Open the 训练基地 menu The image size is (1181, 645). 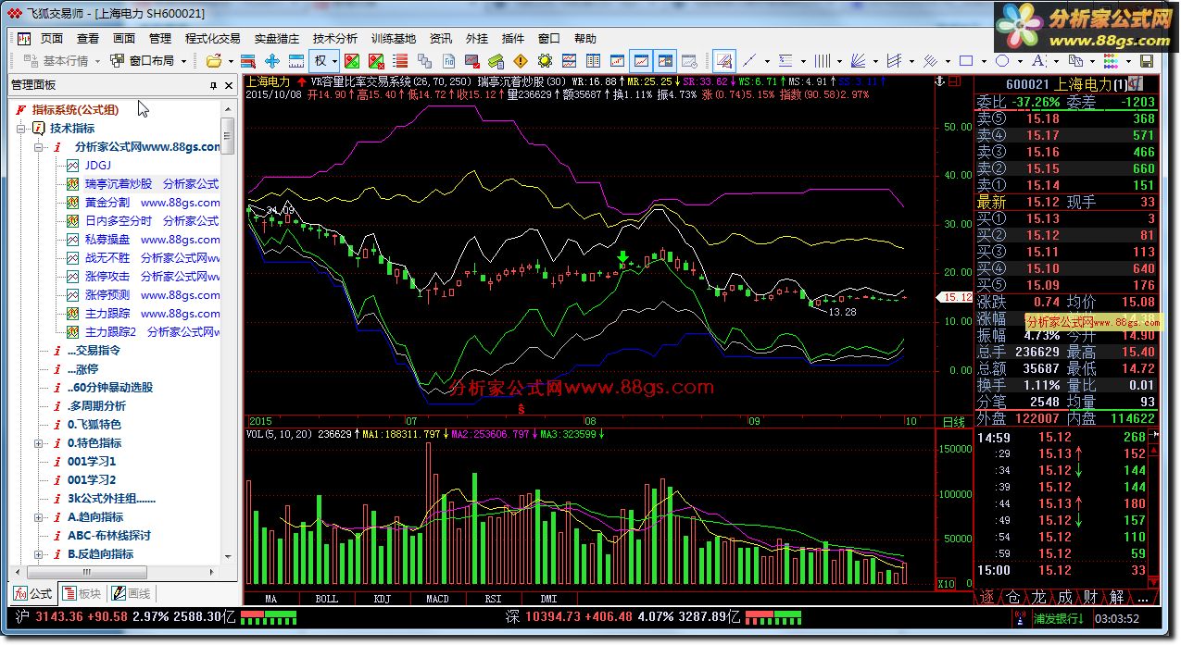[x=393, y=39]
